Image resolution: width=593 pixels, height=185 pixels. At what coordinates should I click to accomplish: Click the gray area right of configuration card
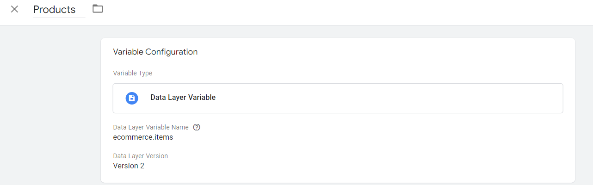point(584,106)
